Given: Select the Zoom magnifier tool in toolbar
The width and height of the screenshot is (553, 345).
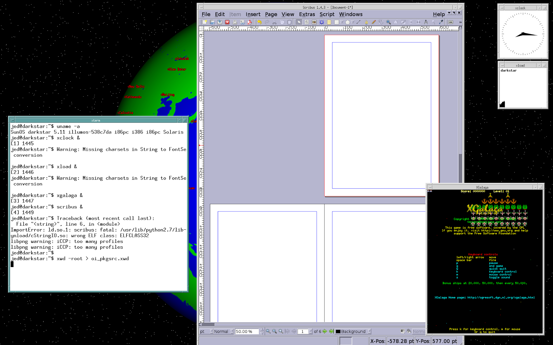Looking at the screenshot, I should pyautogui.click(x=388, y=22).
